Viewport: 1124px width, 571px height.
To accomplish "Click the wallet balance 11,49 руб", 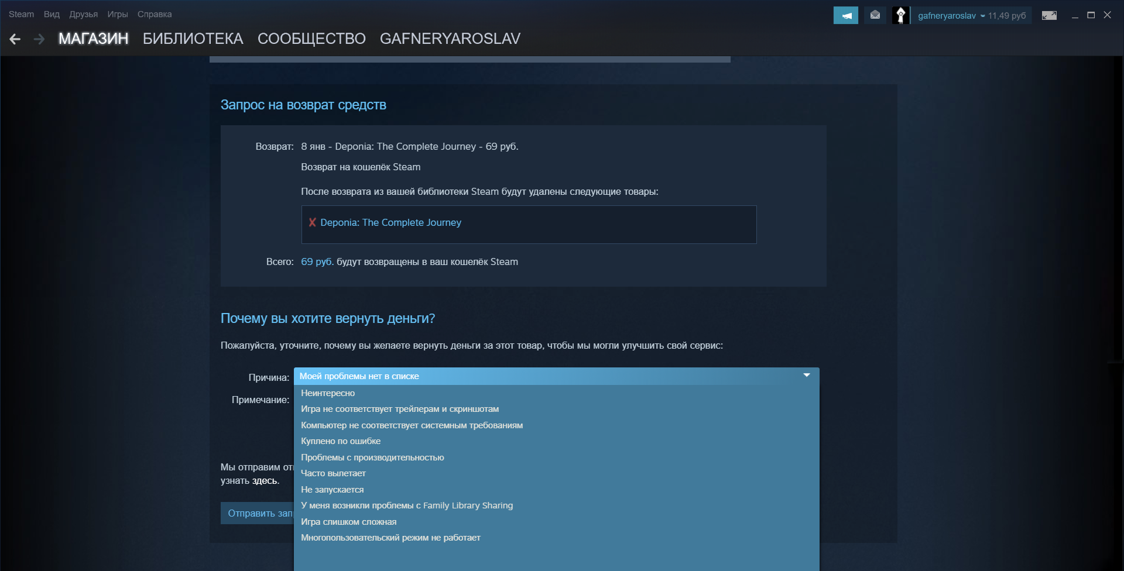I will pos(1007,16).
